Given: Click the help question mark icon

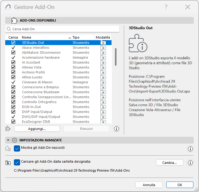Looking at the screenshot, I should click(x=166, y=7).
